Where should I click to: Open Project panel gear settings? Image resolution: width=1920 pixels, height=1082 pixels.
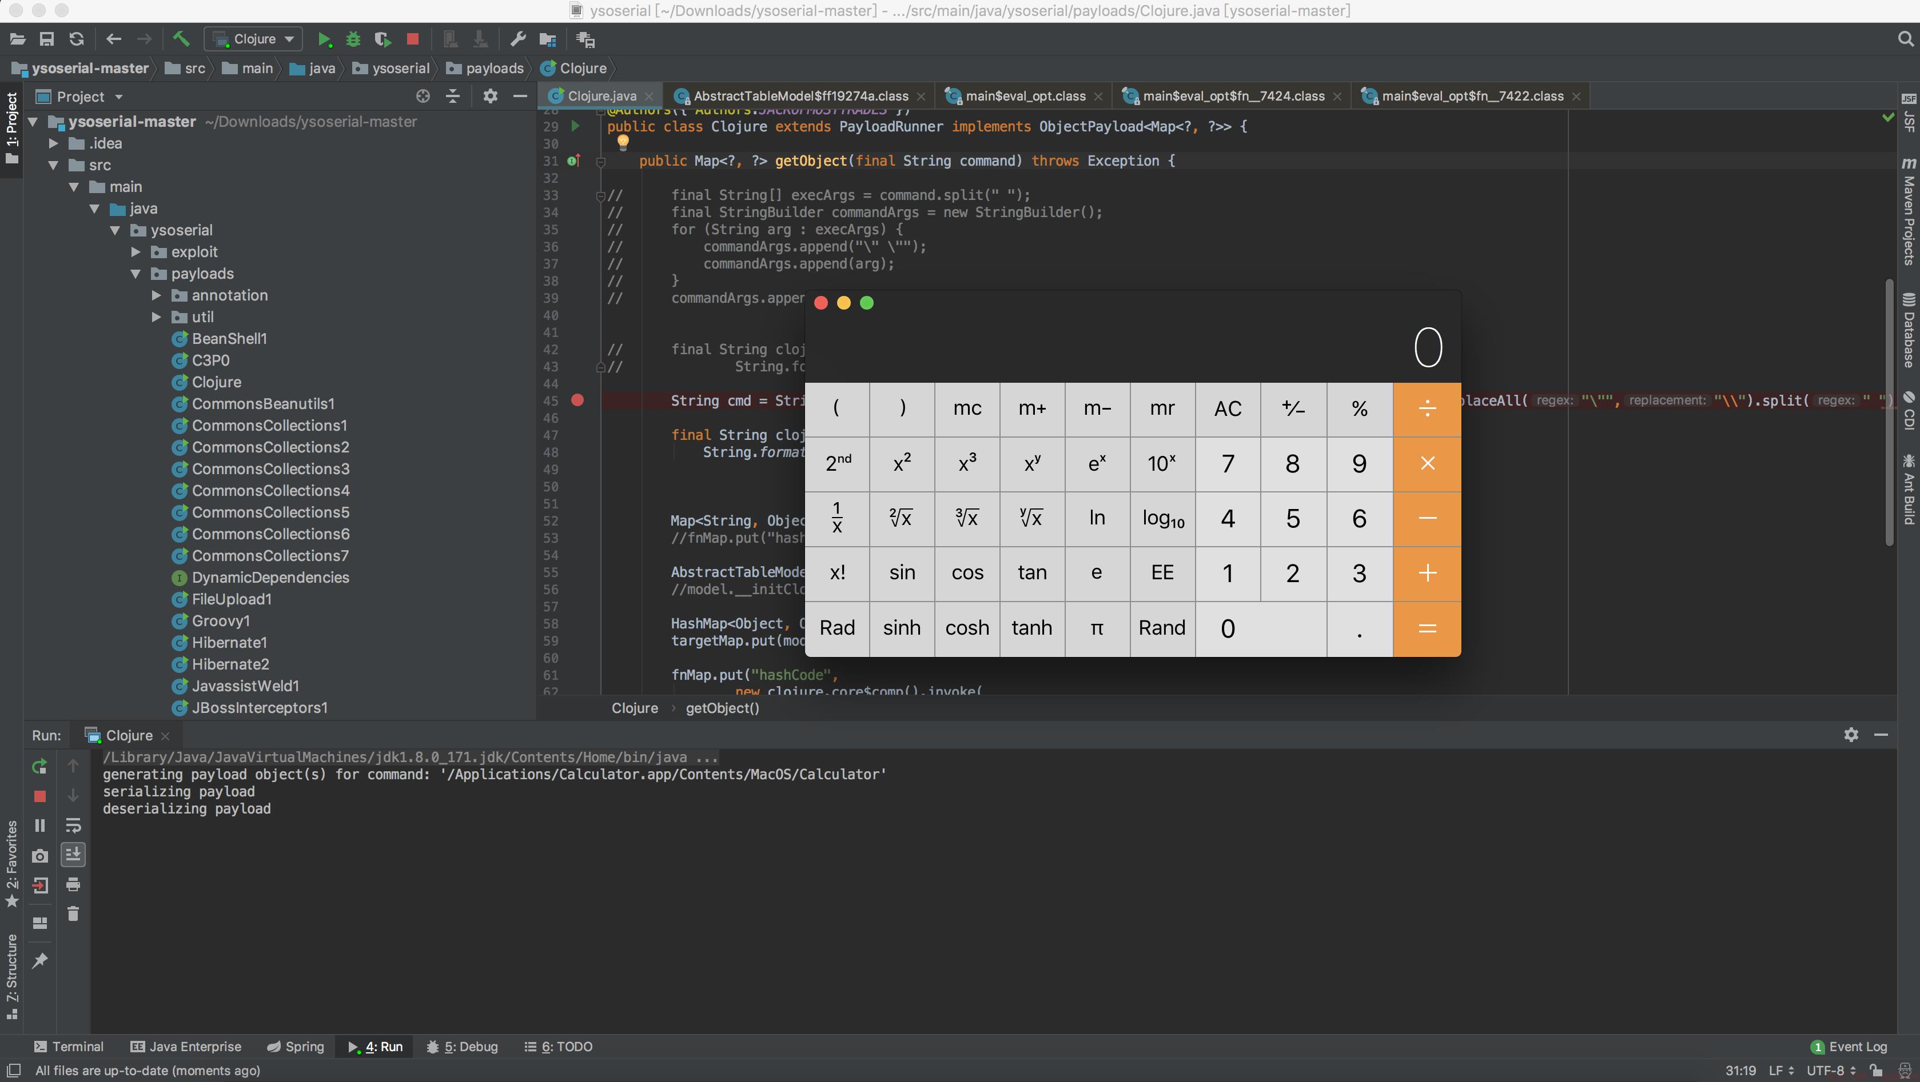489,96
